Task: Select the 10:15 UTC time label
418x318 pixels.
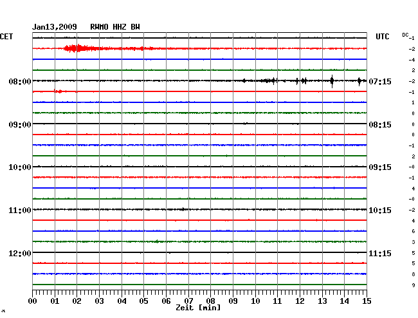Action: coord(380,210)
